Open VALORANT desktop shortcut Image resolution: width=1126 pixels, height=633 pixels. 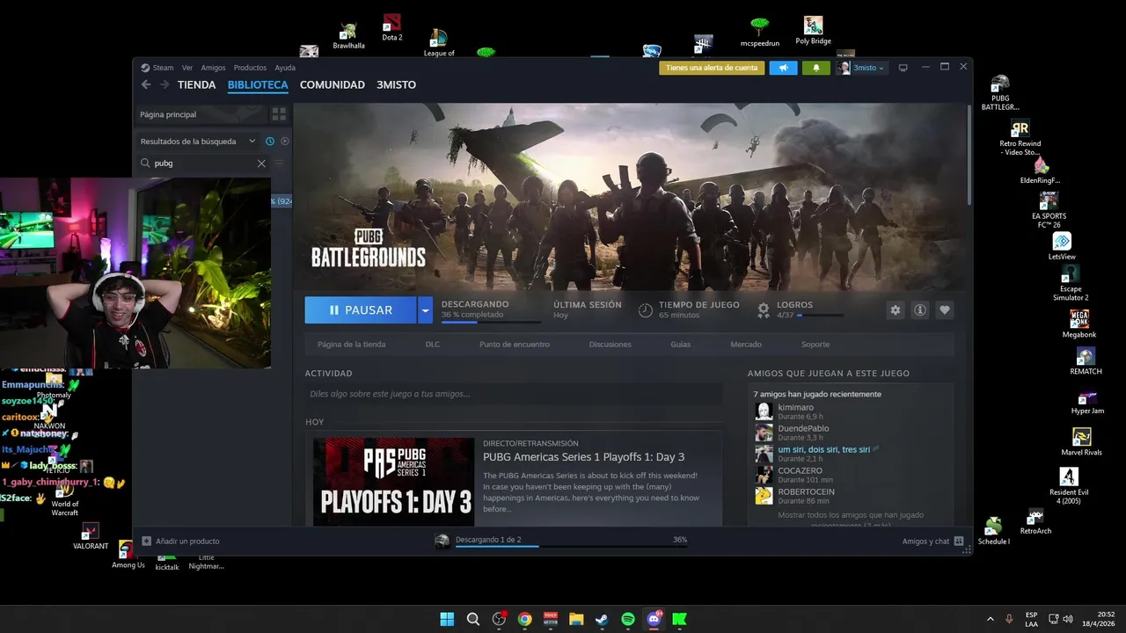click(x=91, y=536)
